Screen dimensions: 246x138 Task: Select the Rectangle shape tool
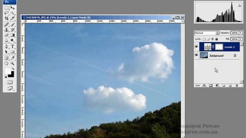point(13,52)
